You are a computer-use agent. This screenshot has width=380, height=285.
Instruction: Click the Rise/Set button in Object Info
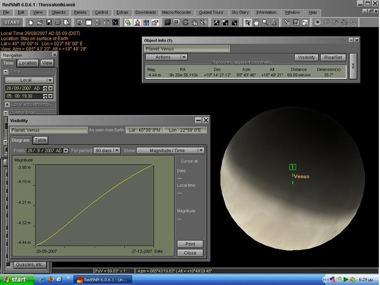333,57
